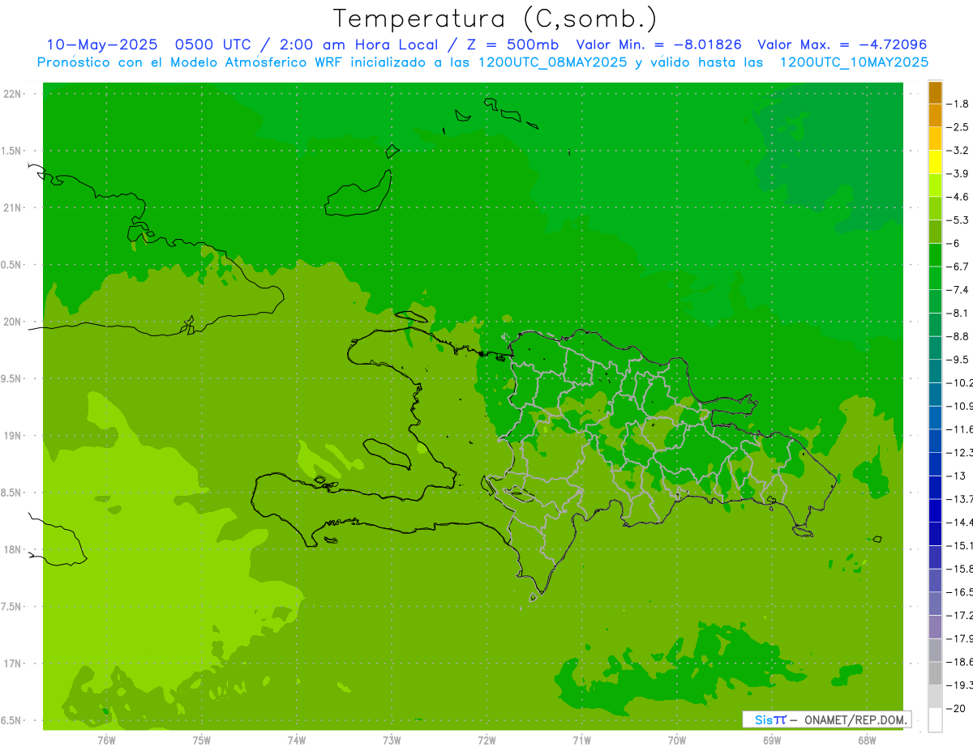Click the "17N" latitude axis label
973x751 pixels.
point(12,664)
